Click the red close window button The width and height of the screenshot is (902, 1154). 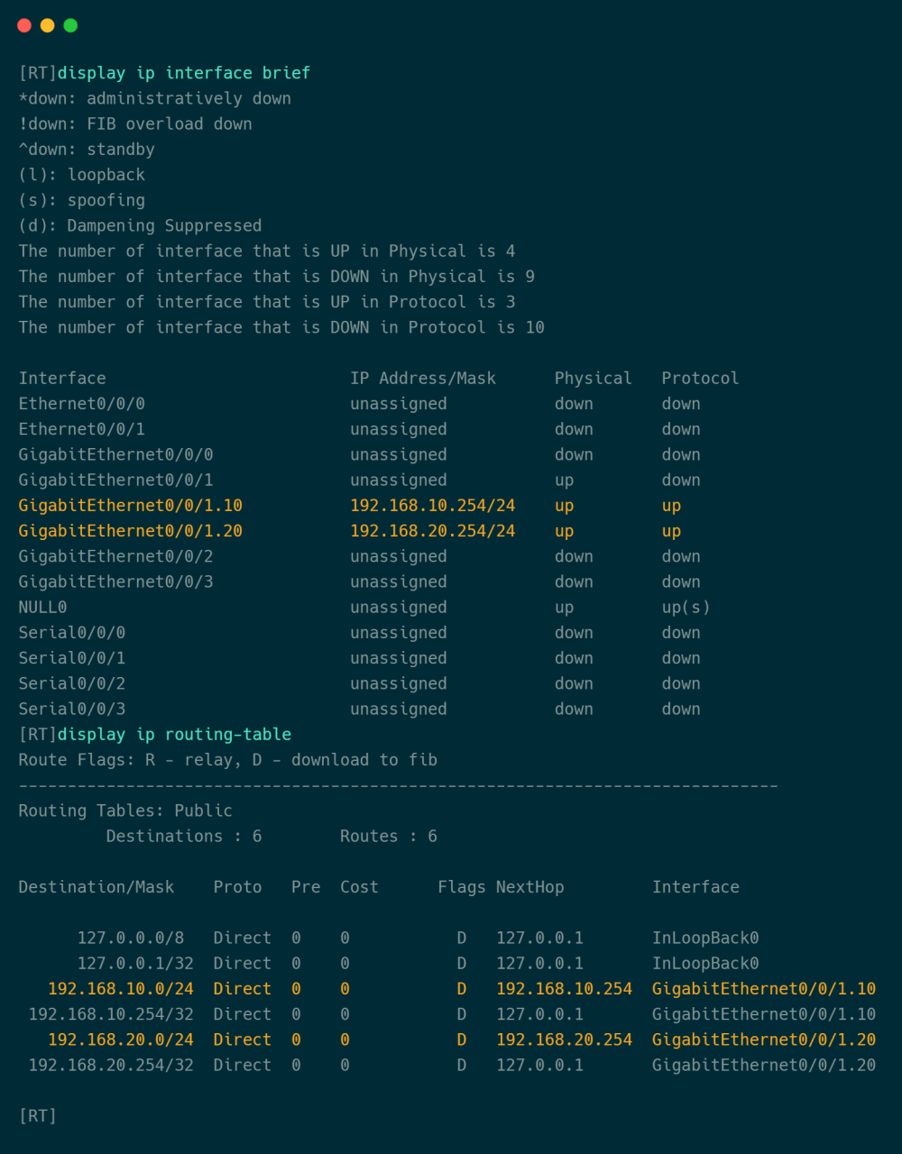24,25
